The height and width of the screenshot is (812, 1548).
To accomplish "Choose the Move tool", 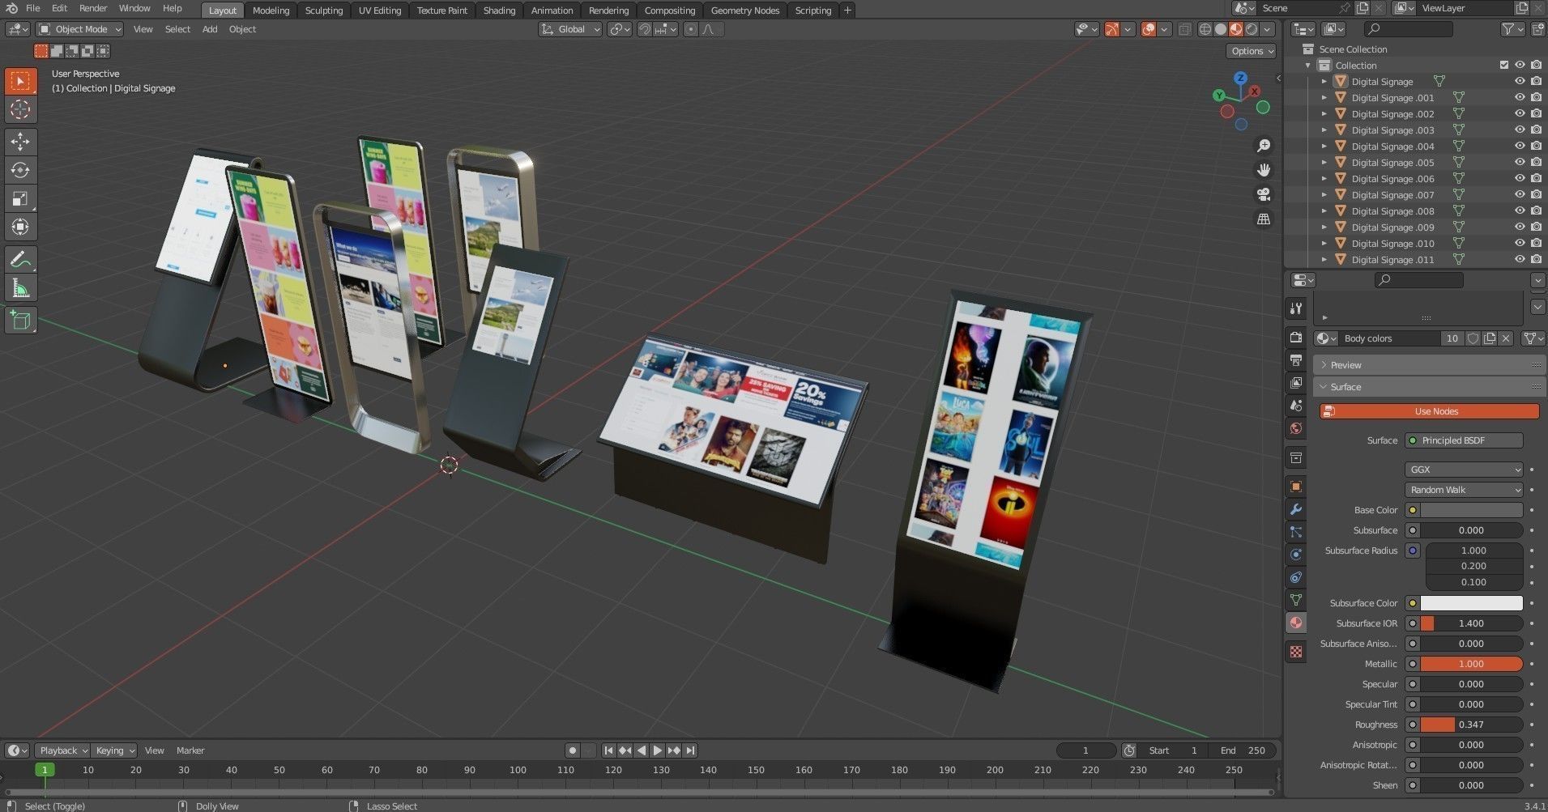I will click(20, 142).
